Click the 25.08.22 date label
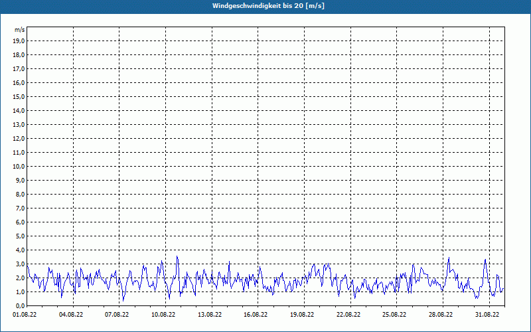 click(x=394, y=315)
